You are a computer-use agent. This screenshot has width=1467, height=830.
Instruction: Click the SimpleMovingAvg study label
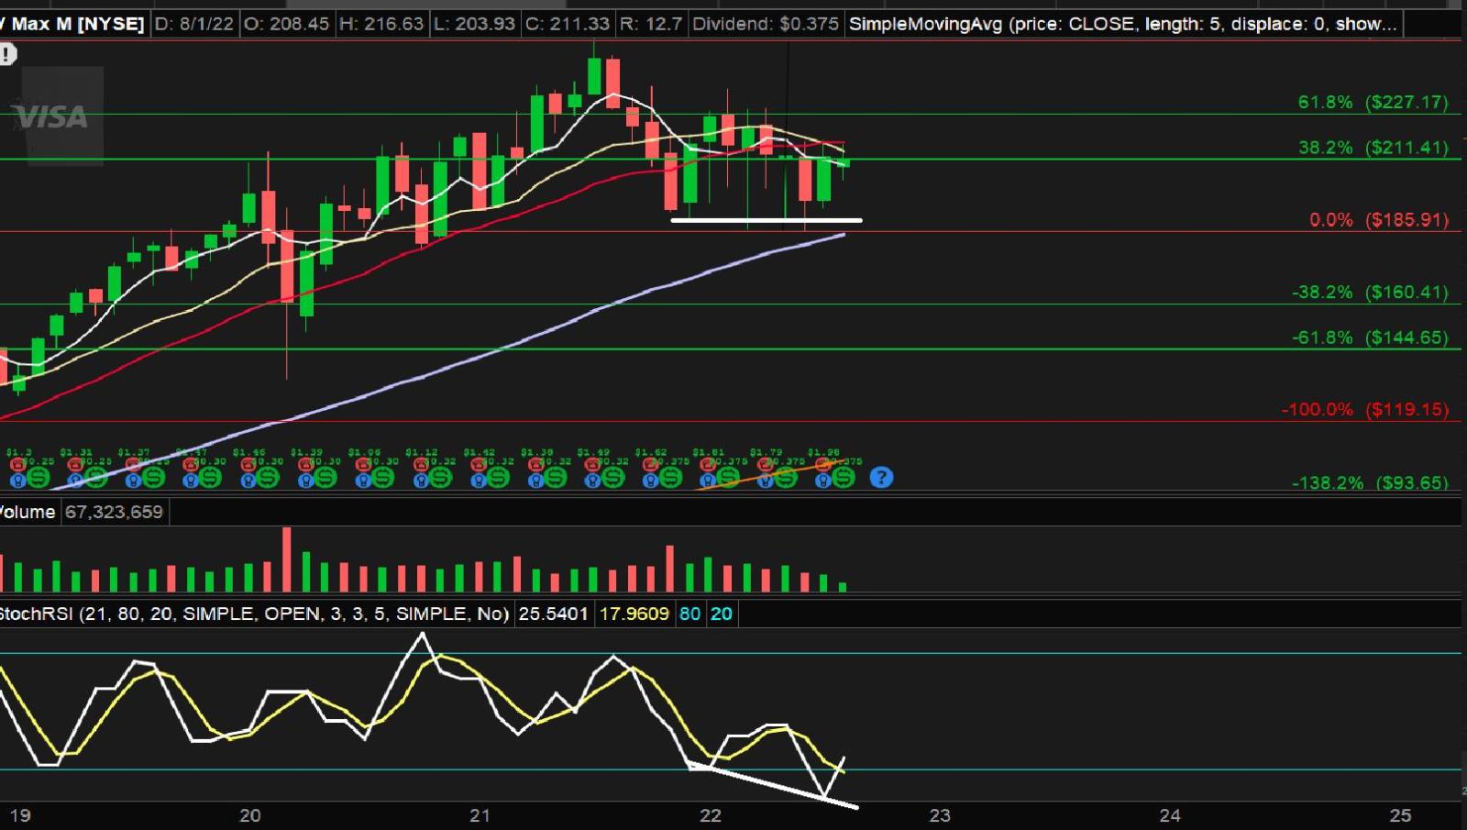(1122, 24)
